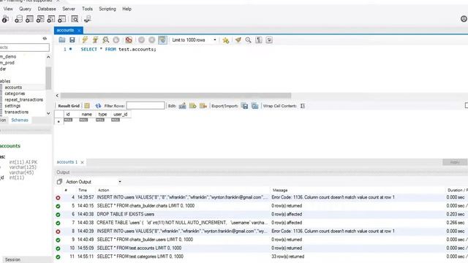Open the Help menu
468x263 pixels.
pyautogui.click(x=127, y=9)
